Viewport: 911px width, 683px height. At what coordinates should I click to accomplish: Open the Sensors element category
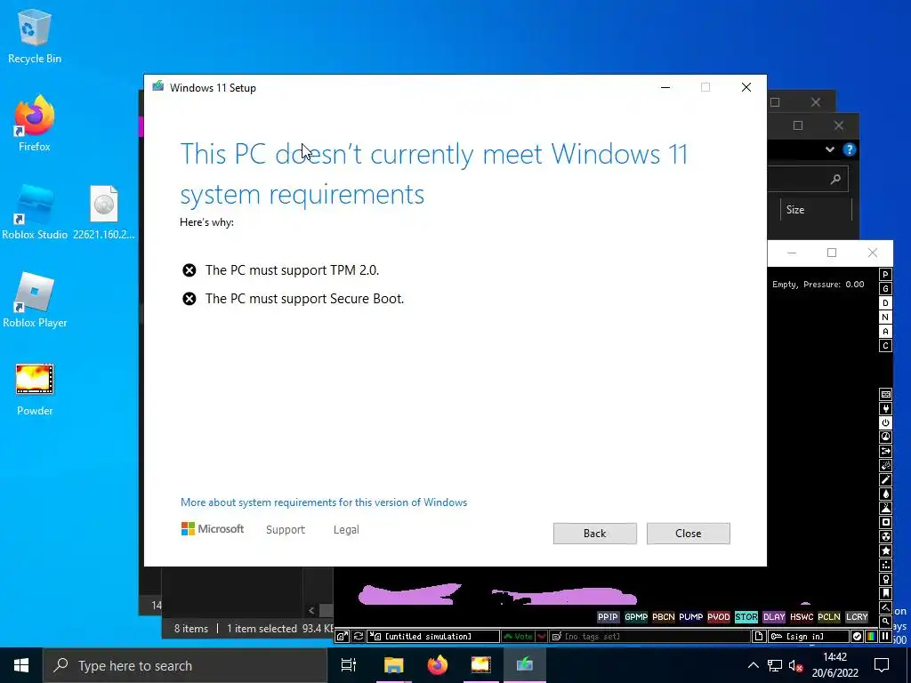point(885,437)
